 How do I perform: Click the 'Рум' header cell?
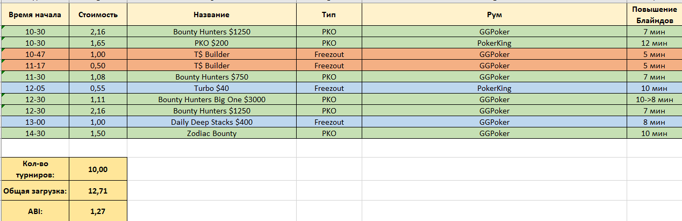coord(494,15)
